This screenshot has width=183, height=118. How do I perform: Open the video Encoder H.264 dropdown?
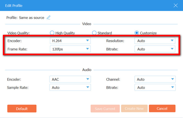70,41
